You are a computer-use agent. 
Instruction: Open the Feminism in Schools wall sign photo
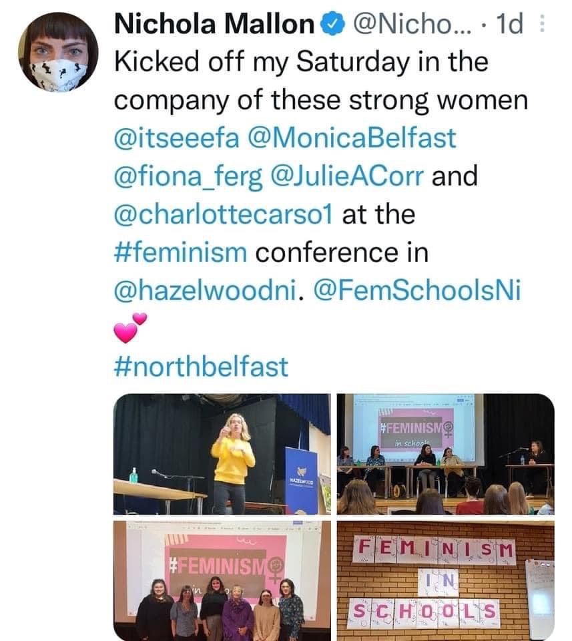click(445, 581)
